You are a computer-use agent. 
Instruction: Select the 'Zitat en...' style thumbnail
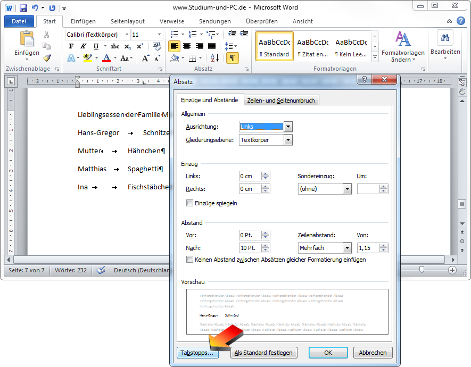[x=313, y=46]
